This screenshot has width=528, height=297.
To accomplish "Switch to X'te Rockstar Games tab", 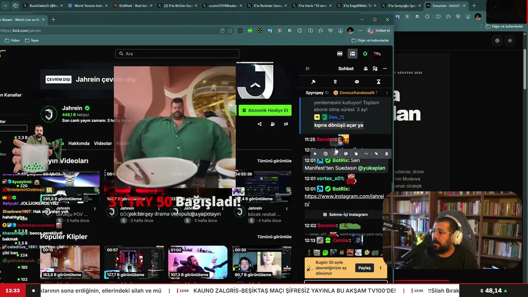I will [x=266, y=6].
